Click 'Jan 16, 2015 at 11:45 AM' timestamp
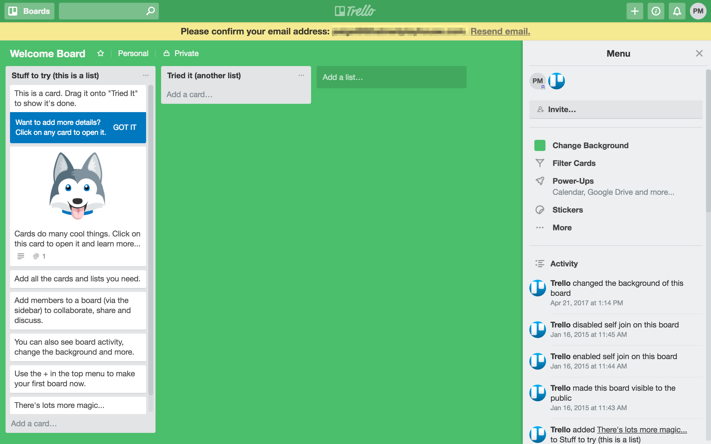The height and width of the screenshot is (444, 711). [589, 334]
